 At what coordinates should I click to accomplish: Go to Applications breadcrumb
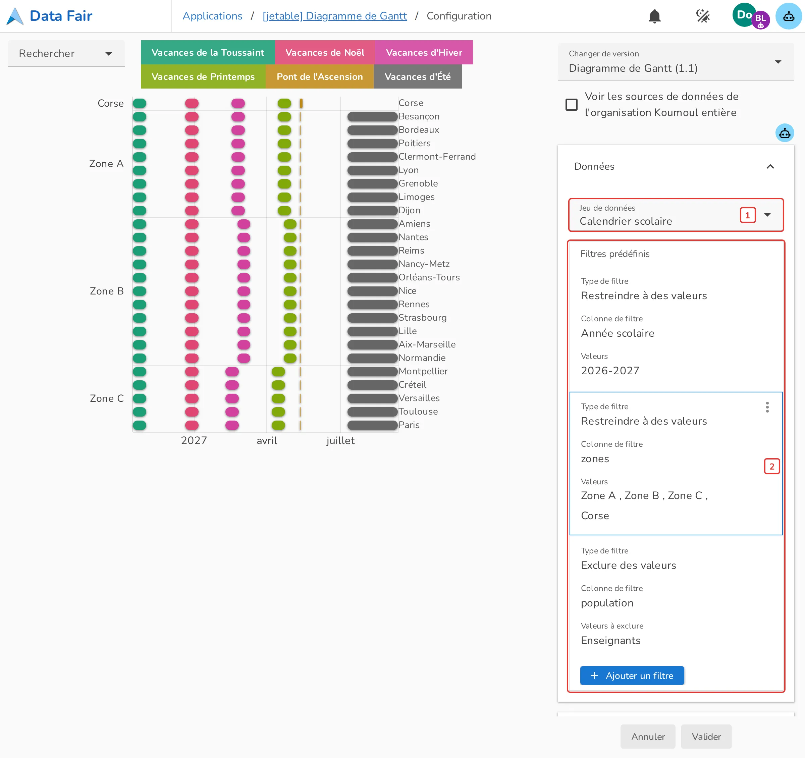[212, 16]
